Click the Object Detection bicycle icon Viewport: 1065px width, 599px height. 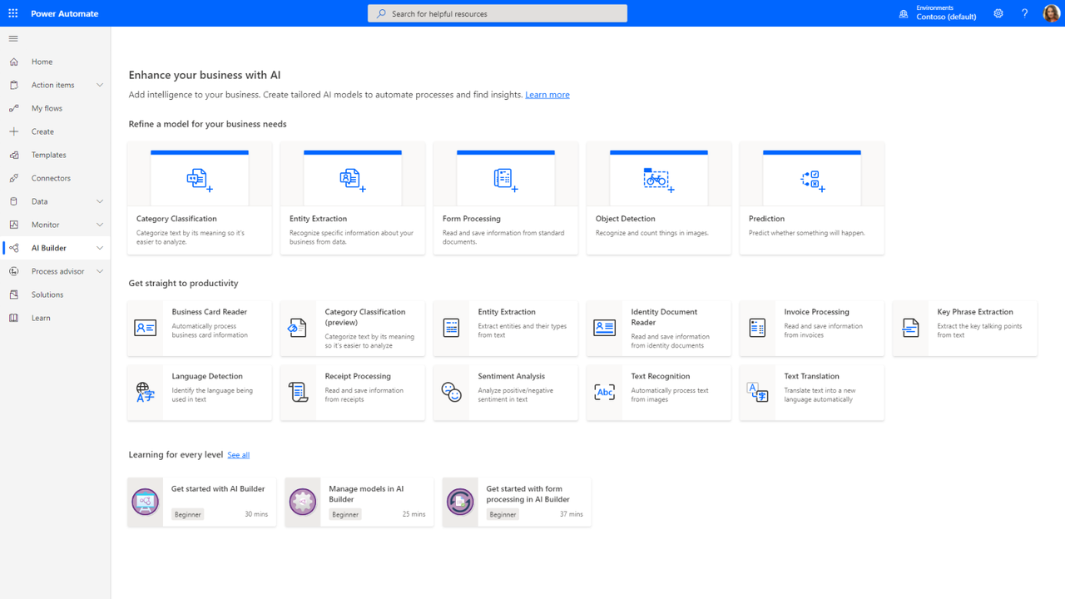click(658, 180)
